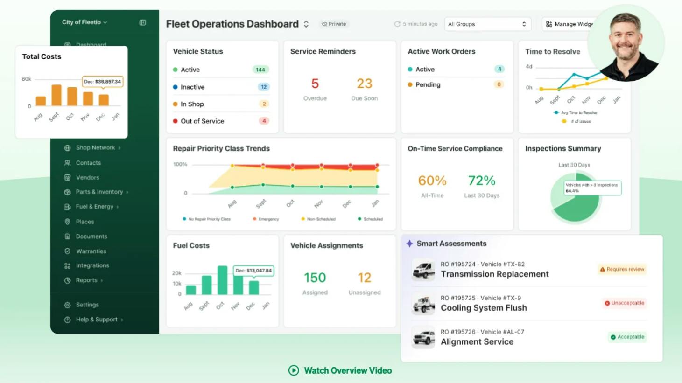
Task: Click the Smart Assessments sparkle icon
Action: point(409,244)
